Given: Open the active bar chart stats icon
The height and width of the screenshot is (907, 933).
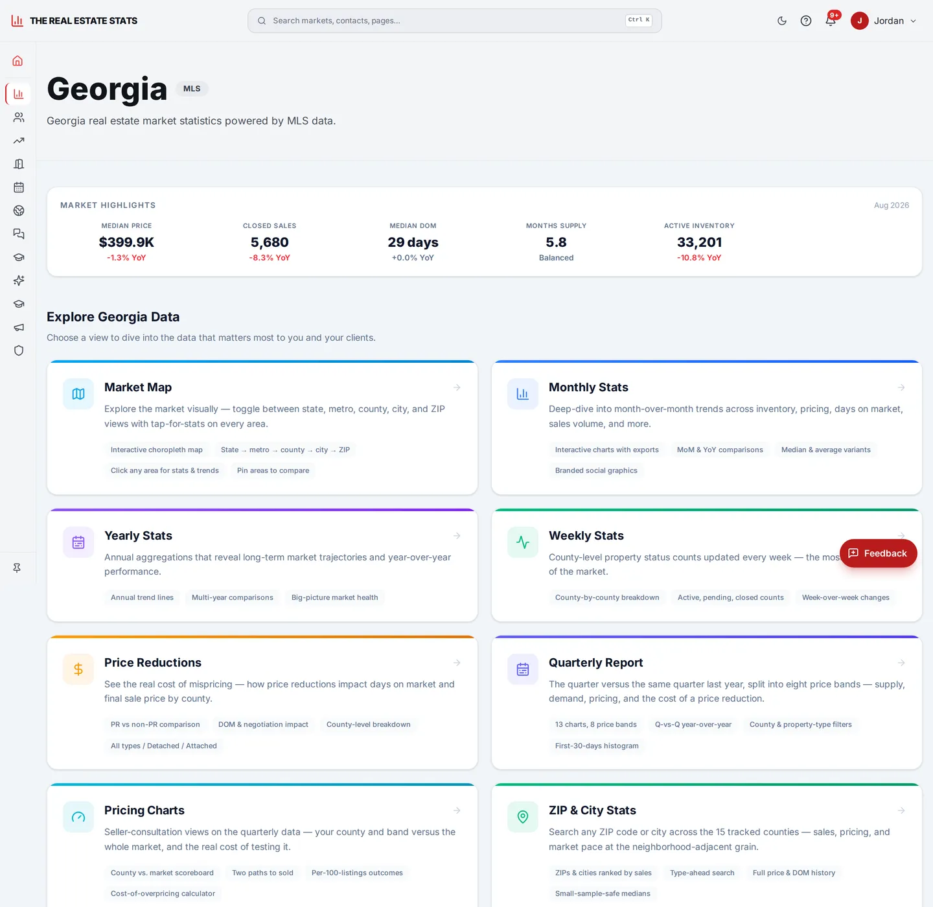Looking at the screenshot, I should tap(18, 94).
